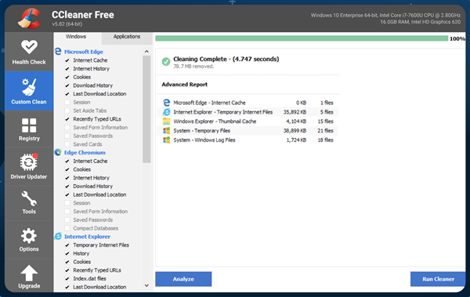The width and height of the screenshot is (470, 297).
Task: Select the Internet Explorer Temporary Internet Files row
Action: pyautogui.click(x=248, y=112)
